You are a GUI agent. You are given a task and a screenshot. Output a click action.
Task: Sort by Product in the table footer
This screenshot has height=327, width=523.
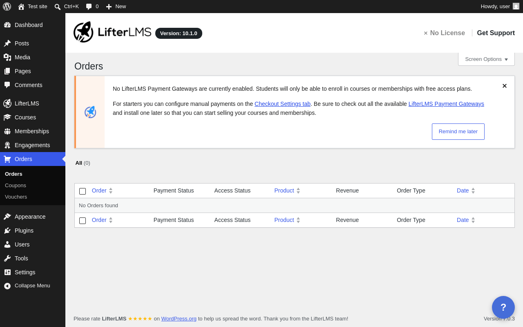[x=287, y=220]
